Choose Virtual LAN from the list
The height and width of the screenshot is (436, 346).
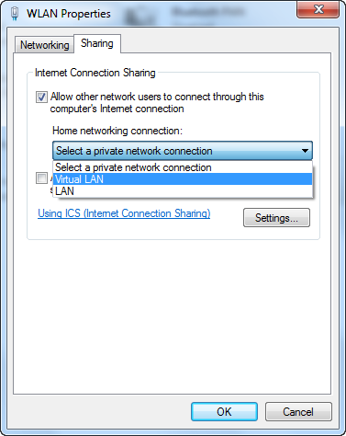point(183,179)
